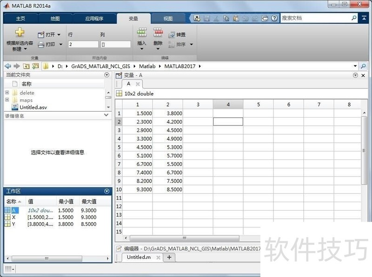The width and height of the screenshot is (372, 277).
Task: Select row 5 header in variable editor
Action: click(119, 147)
